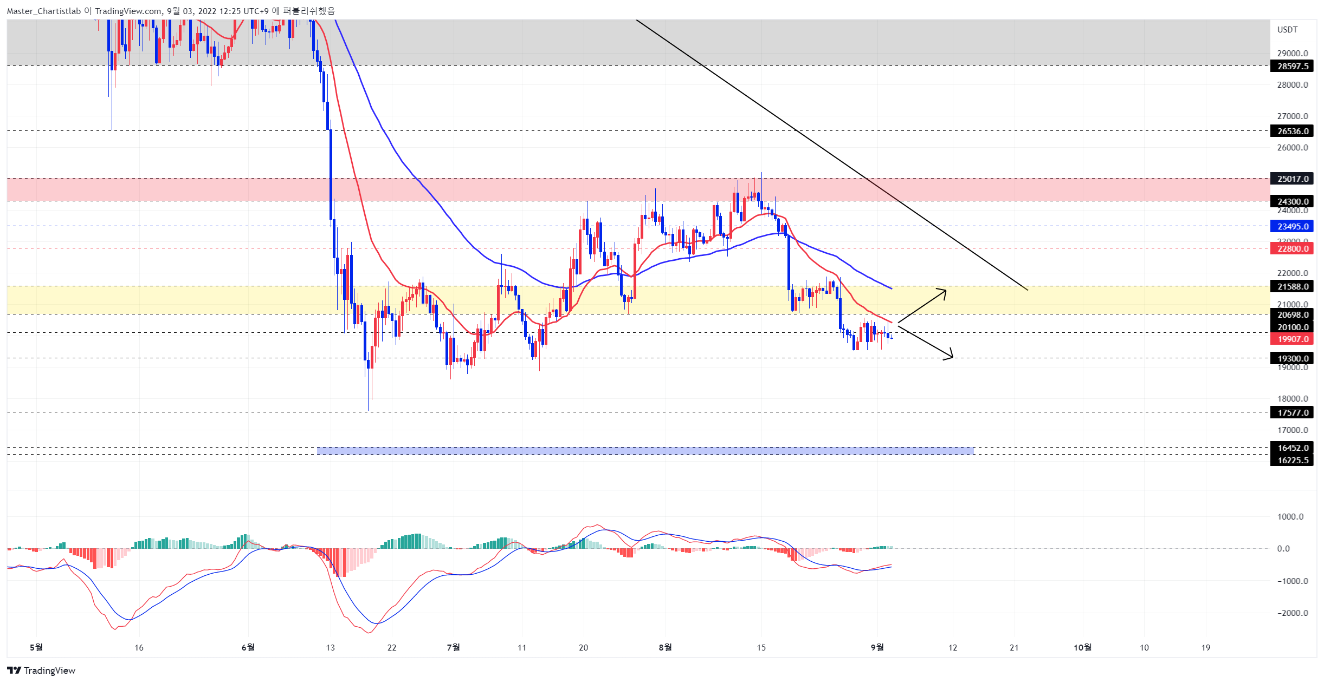The height and width of the screenshot is (683, 1324).
Task: Click the 13 date tick on time axis
Action: [331, 647]
